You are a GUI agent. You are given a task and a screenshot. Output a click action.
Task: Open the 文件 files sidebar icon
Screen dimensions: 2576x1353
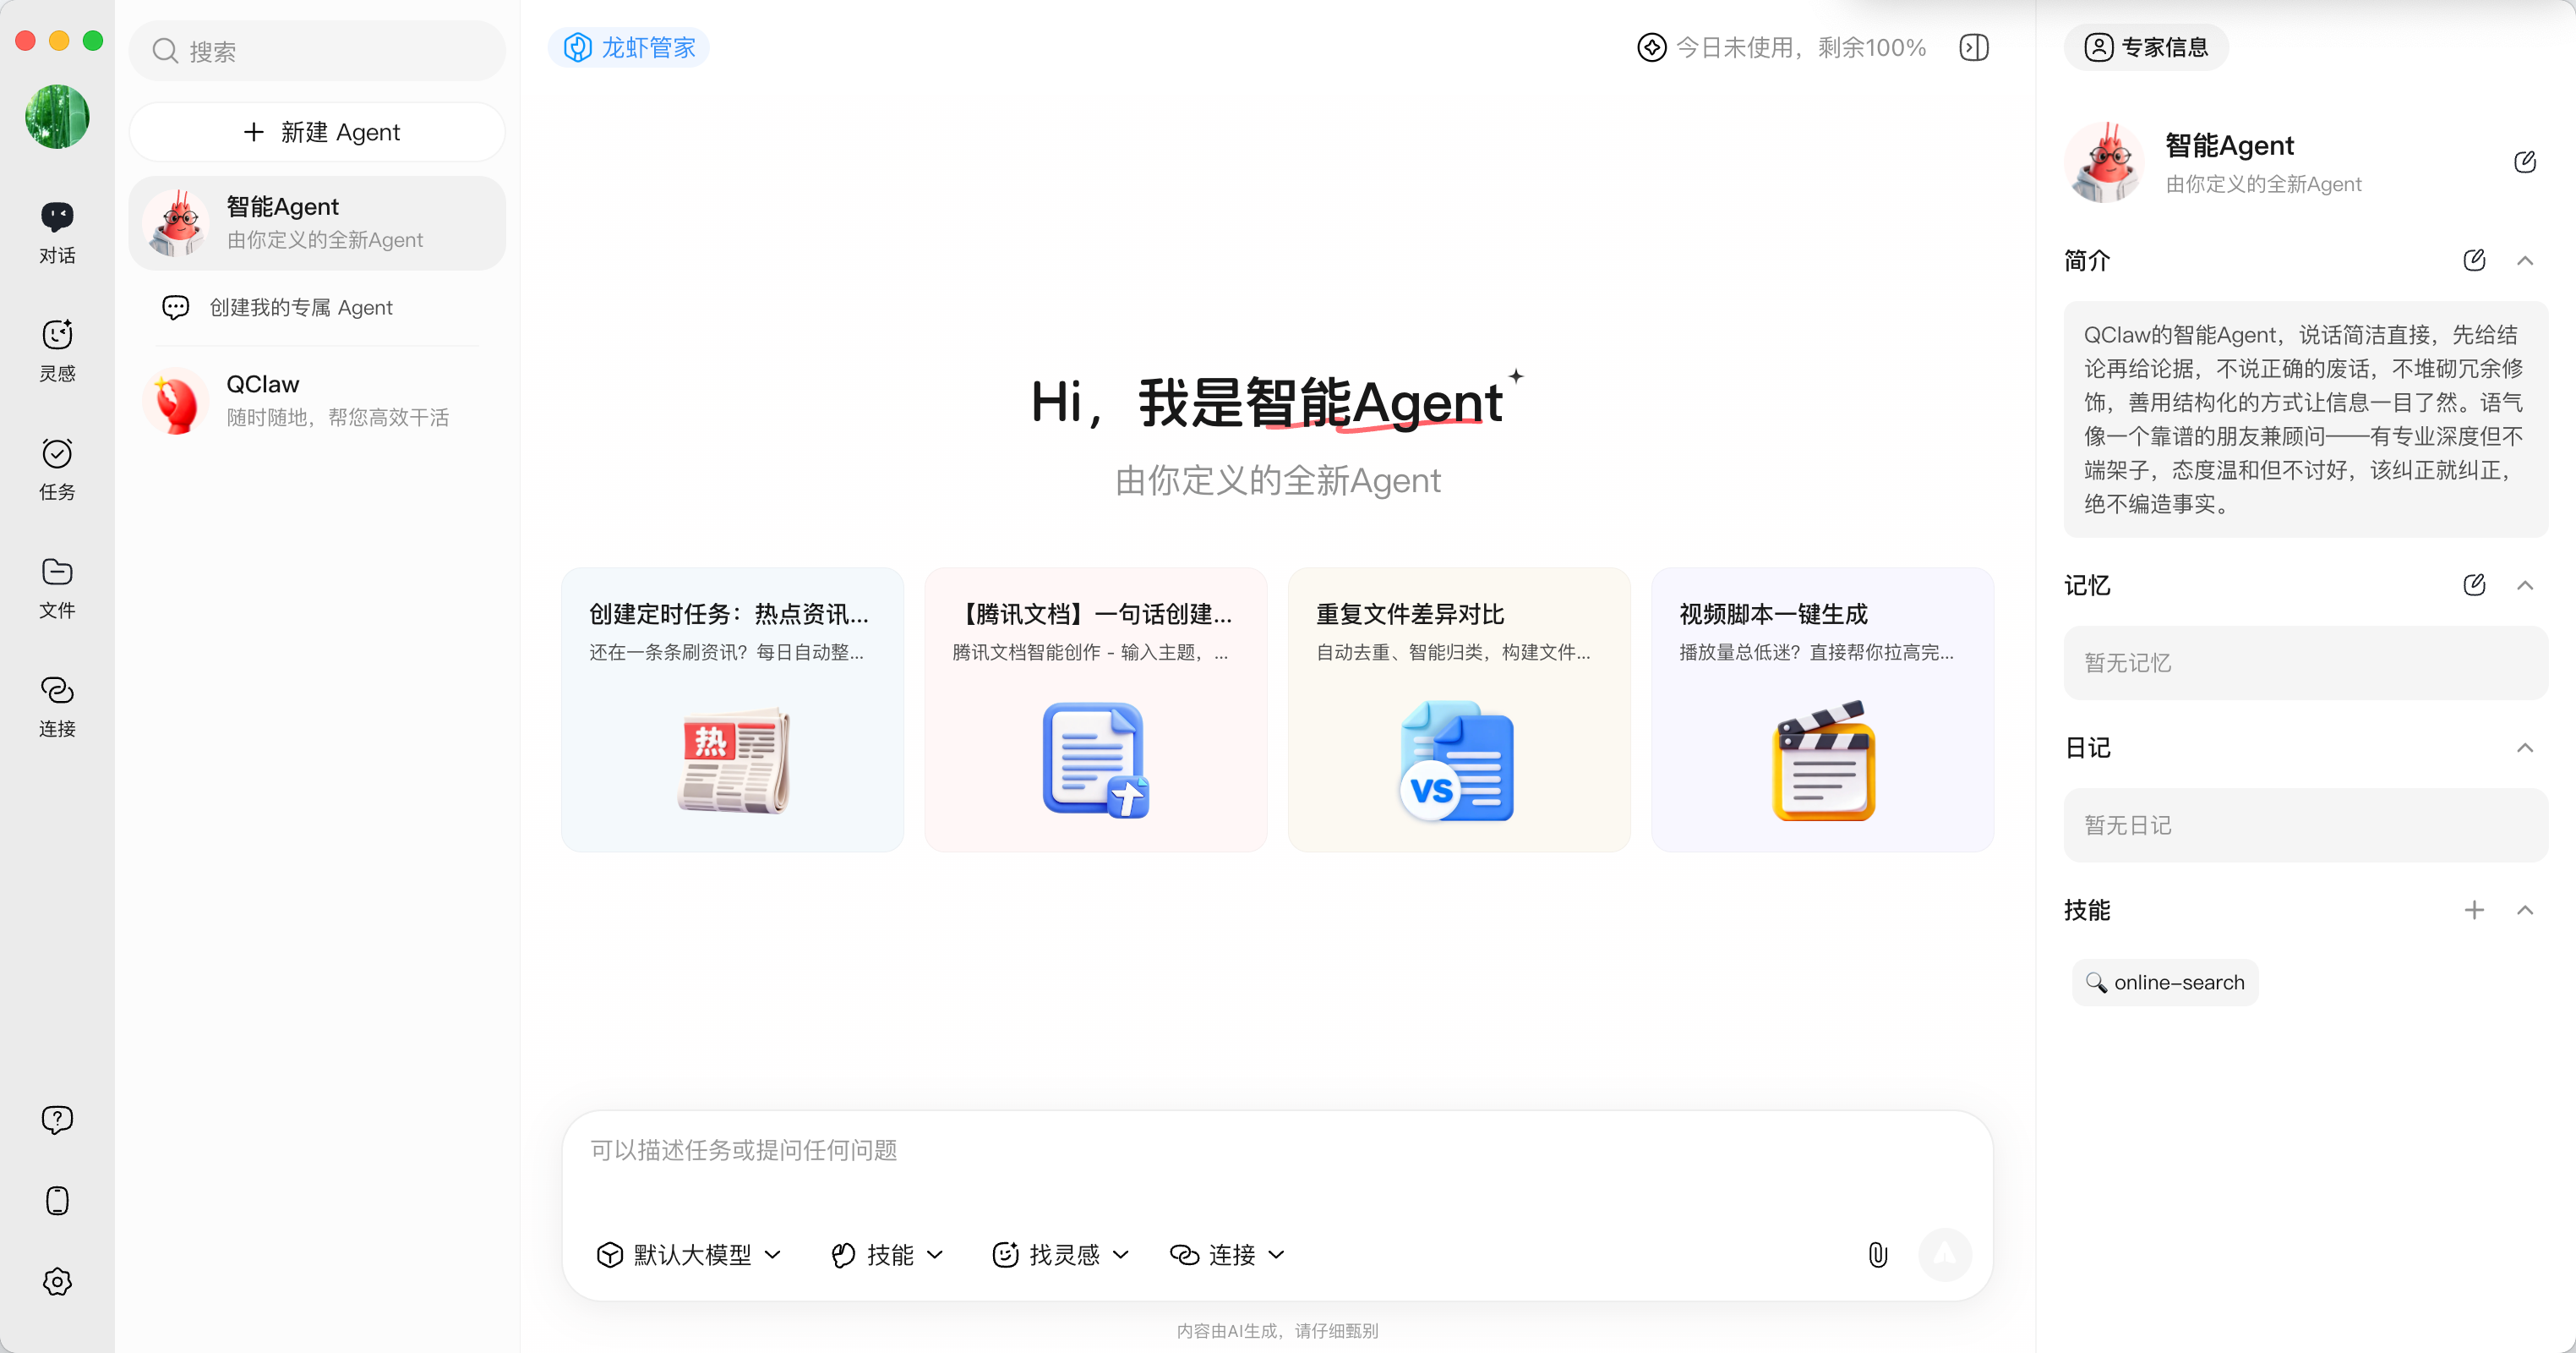[x=57, y=586]
